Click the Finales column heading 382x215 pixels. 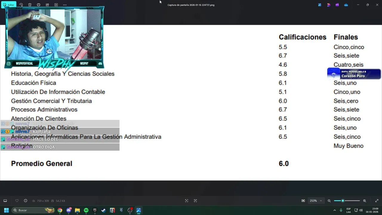point(346,37)
